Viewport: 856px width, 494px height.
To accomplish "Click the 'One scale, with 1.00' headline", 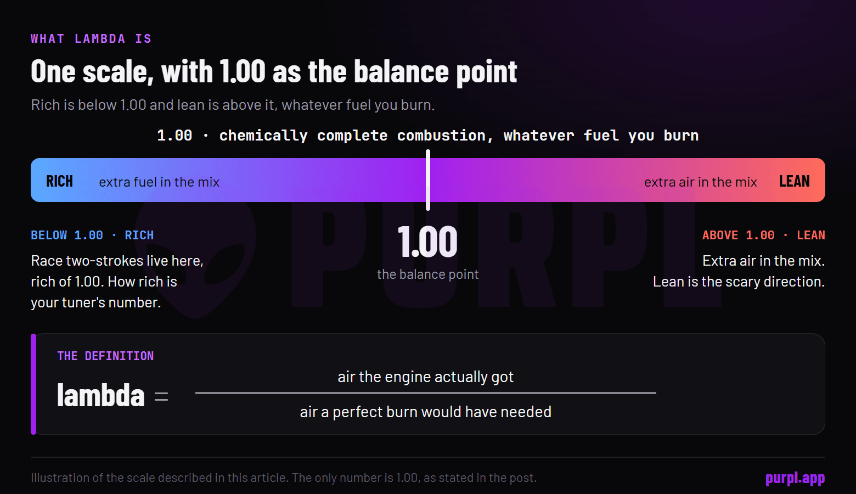I will [x=274, y=71].
